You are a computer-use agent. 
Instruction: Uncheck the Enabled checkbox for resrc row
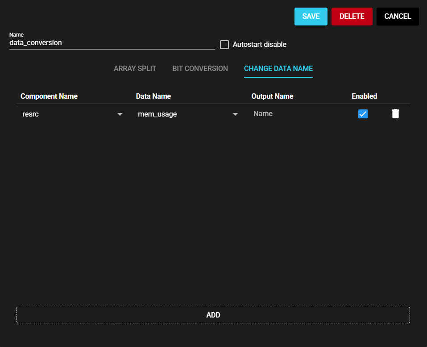point(363,114)
